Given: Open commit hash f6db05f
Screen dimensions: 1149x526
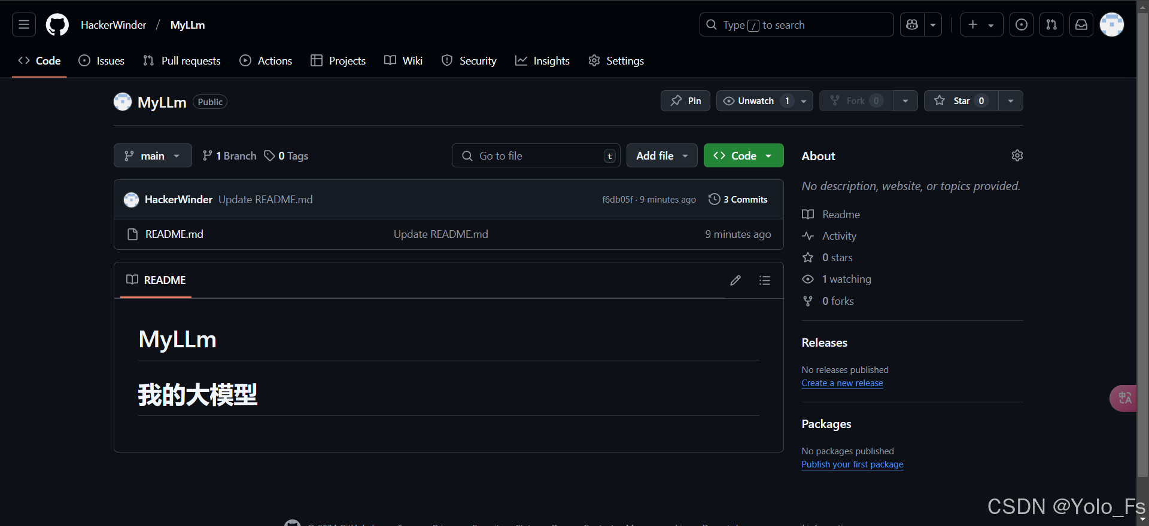Looking at the screenshot, I should click(617, 199).
